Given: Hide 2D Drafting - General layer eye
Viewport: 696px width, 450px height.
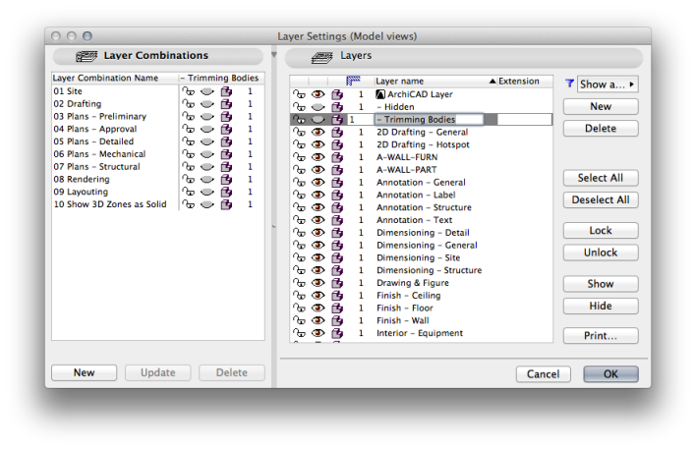Looking at the screenshot, I should (x=318, y=132).
